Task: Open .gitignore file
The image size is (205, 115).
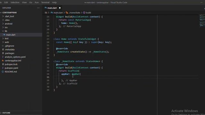Action: click(x=9, y=46)
